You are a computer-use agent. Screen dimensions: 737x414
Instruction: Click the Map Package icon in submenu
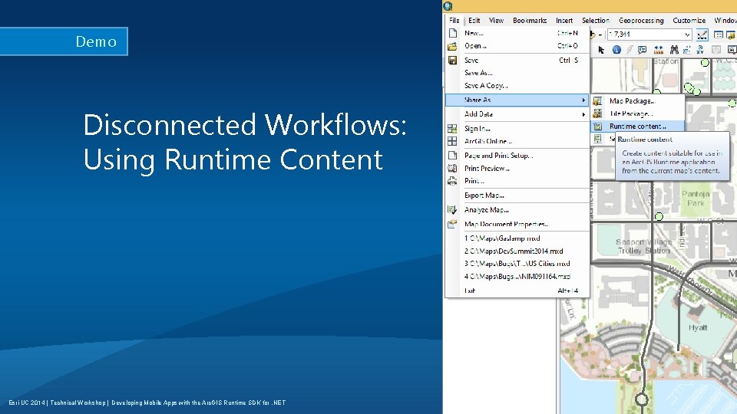pyautogui.click(x=597, y=100)
